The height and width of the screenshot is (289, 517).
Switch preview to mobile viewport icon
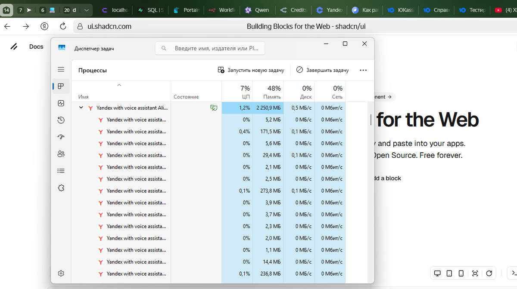[x=461, y=273]
